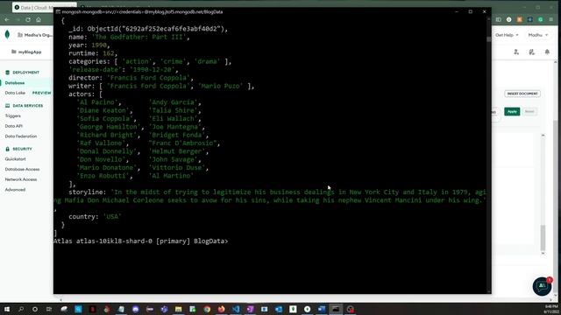
Task: Open the browser hamburger menu
Action: (x=551, y=19)
